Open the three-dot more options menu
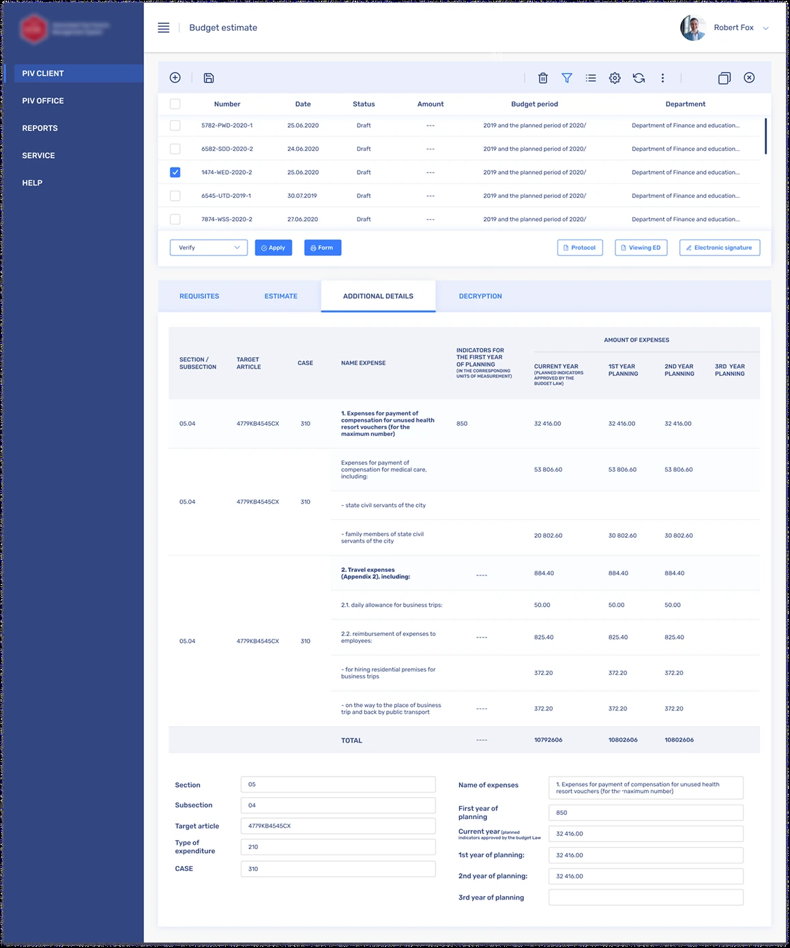 tap(662, 78)
